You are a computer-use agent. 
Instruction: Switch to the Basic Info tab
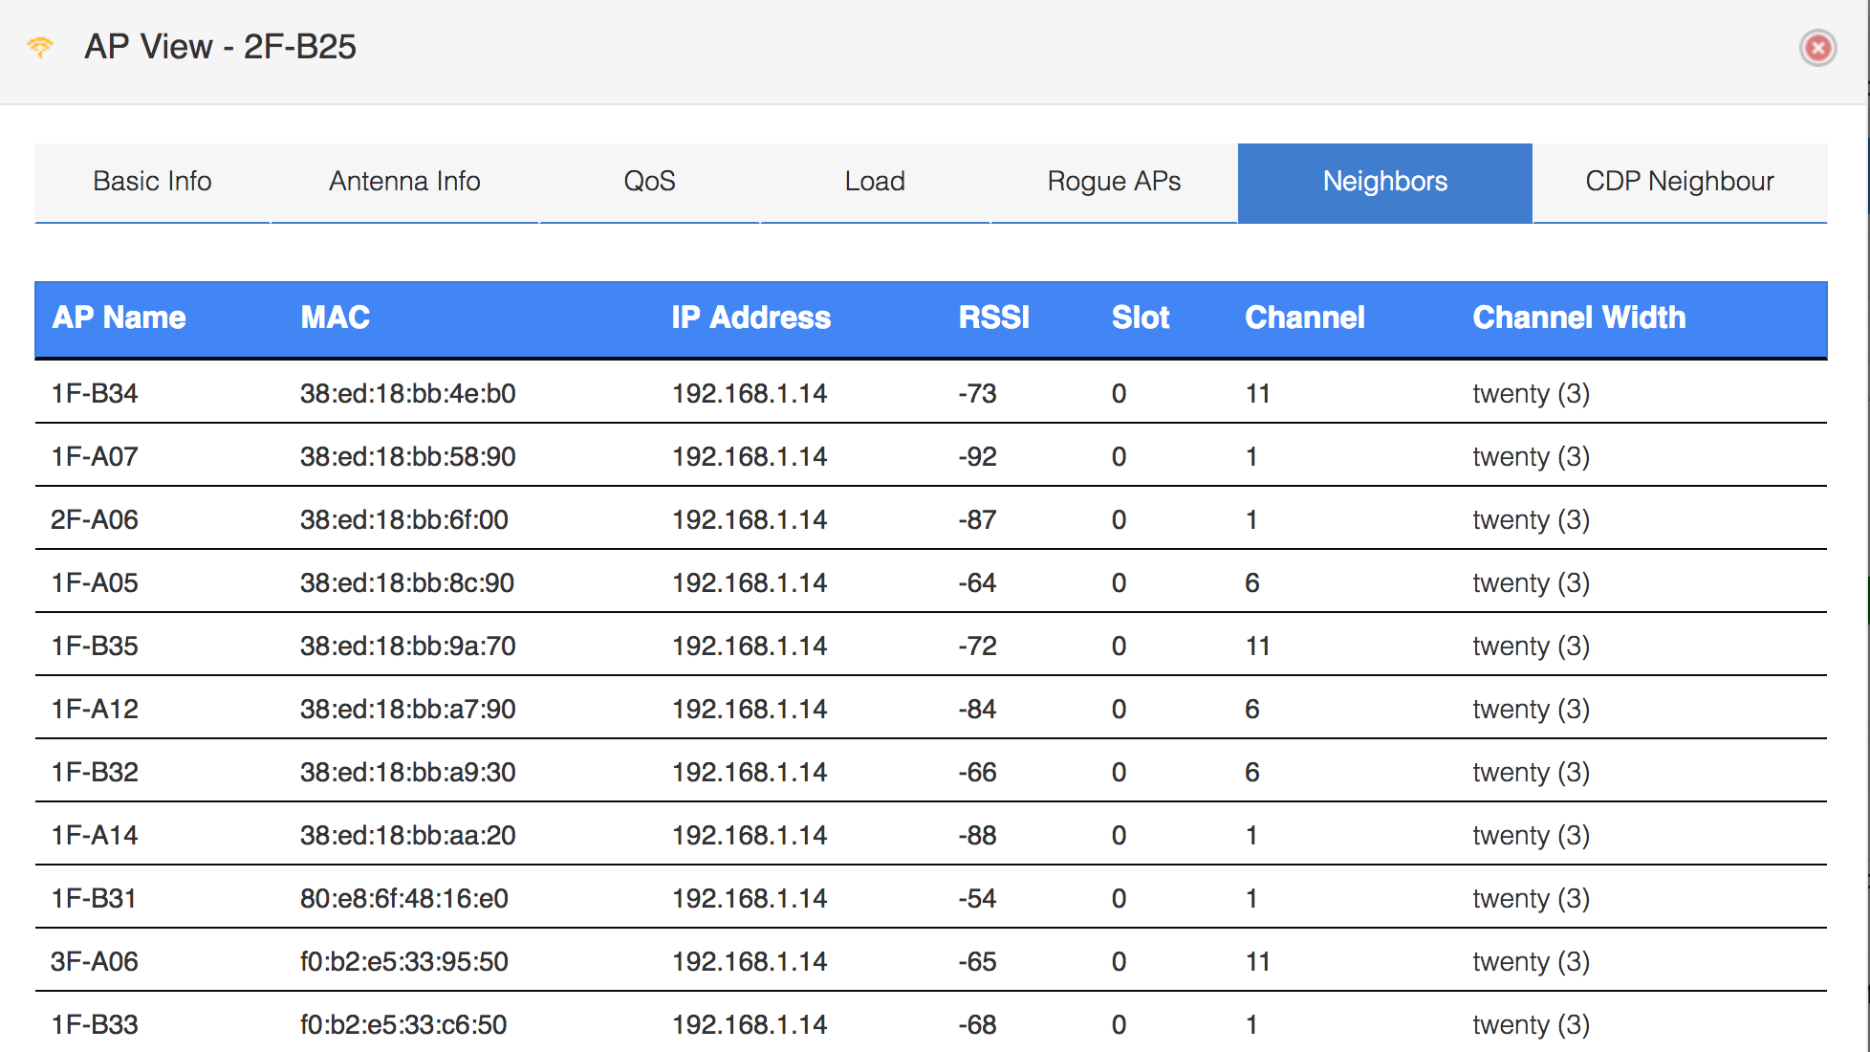point(152,182)
